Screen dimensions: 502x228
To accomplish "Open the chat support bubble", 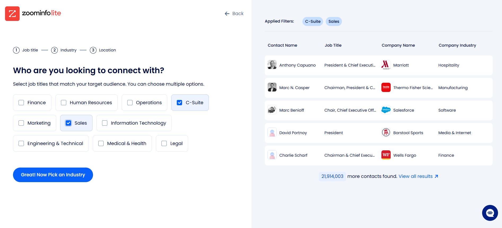I will tap(490, 213).
